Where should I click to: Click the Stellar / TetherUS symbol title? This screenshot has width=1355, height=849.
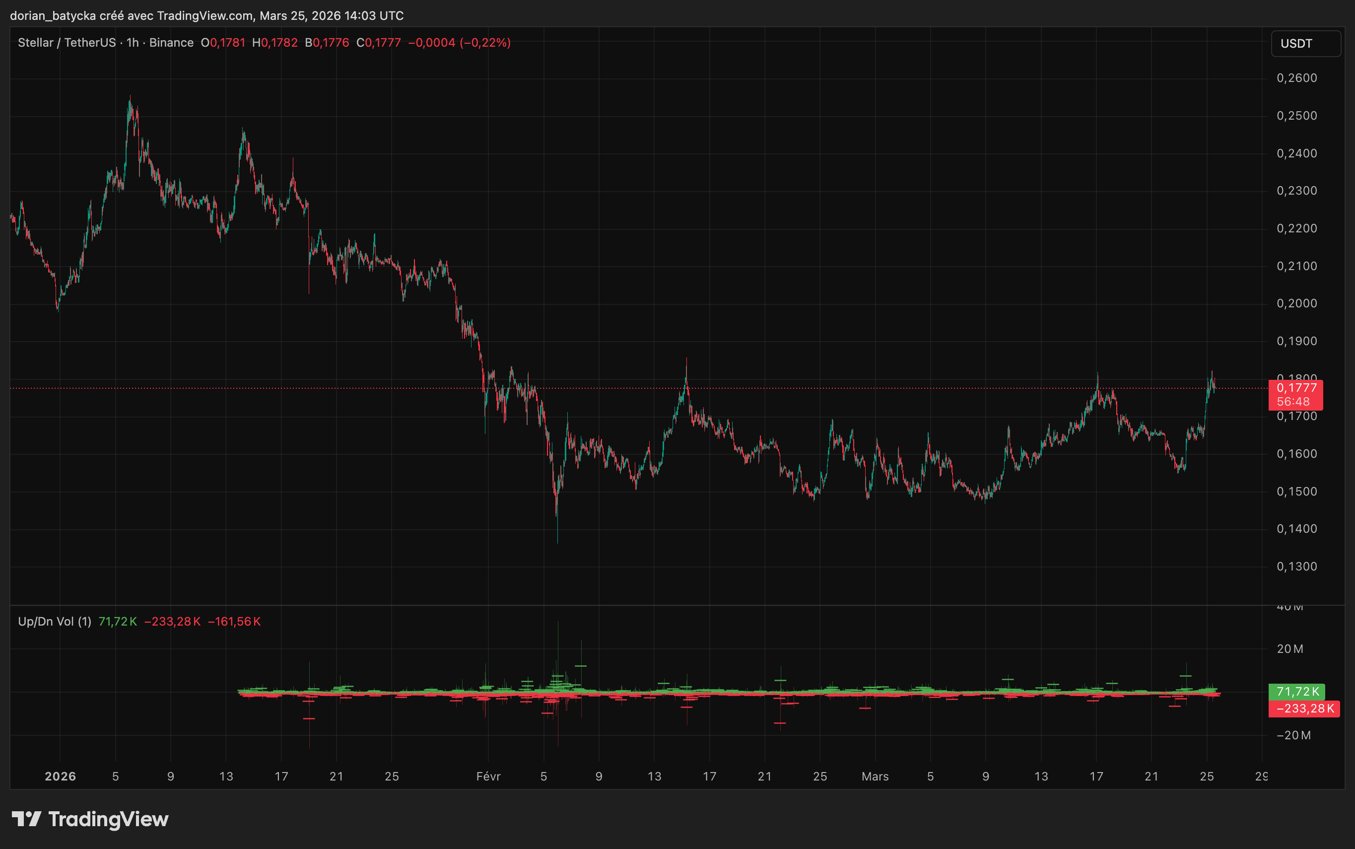coord(67,43)
